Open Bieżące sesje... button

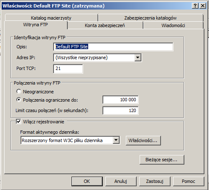[162, 160]
